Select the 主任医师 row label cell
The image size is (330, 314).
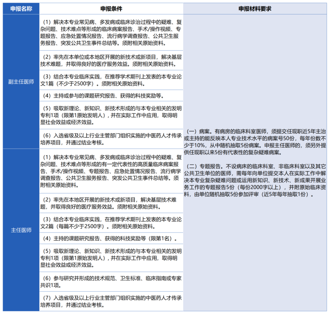tap(21, 230)
